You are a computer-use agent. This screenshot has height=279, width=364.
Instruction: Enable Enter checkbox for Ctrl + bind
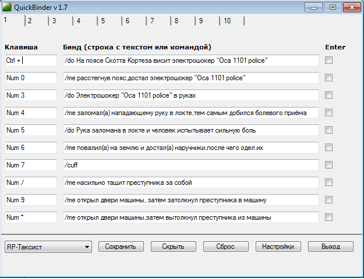(328, 60)
